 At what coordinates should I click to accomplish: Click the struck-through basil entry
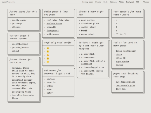[84, 31]
